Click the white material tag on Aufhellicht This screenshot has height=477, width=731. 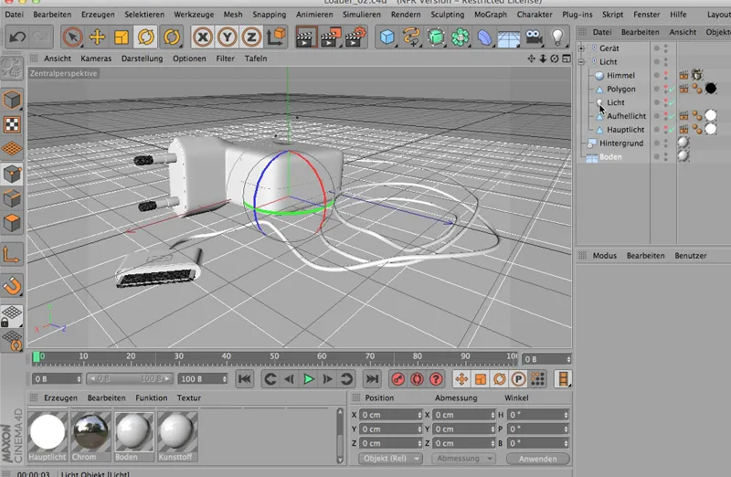pos(711,115)
